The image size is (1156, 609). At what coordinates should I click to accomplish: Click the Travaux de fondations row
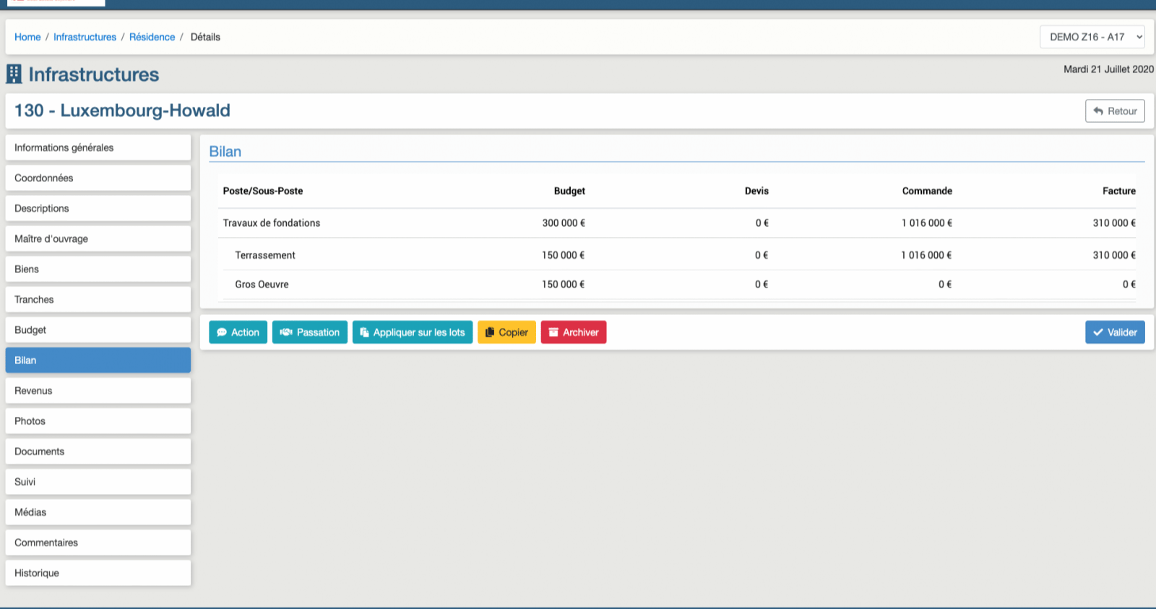tap(272, 223)
